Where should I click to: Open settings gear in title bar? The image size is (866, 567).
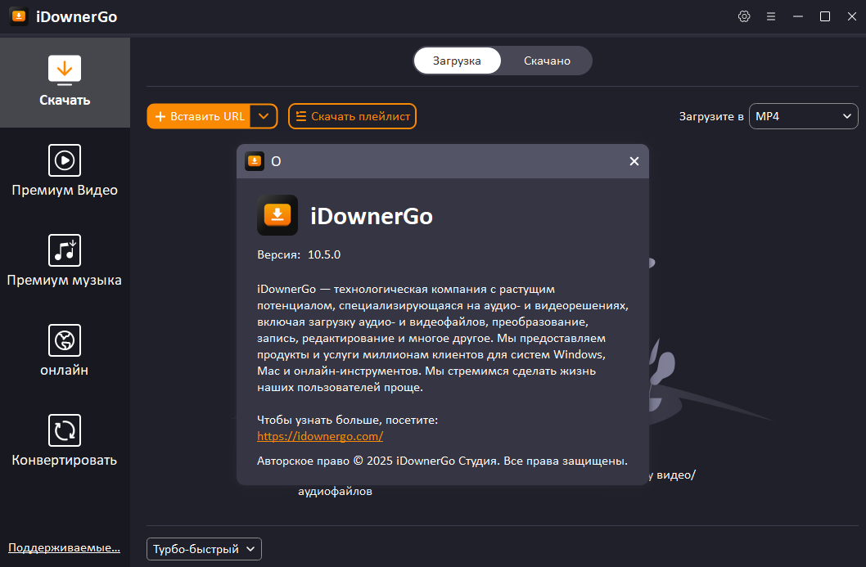click(744, 16)
